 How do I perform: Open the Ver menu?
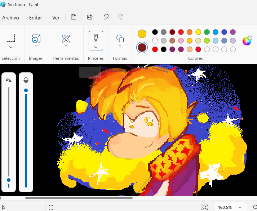click(x=56, y=18)
